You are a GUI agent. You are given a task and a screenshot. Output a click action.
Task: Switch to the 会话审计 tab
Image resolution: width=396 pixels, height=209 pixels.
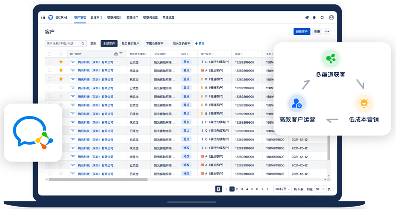click(97, 17)
